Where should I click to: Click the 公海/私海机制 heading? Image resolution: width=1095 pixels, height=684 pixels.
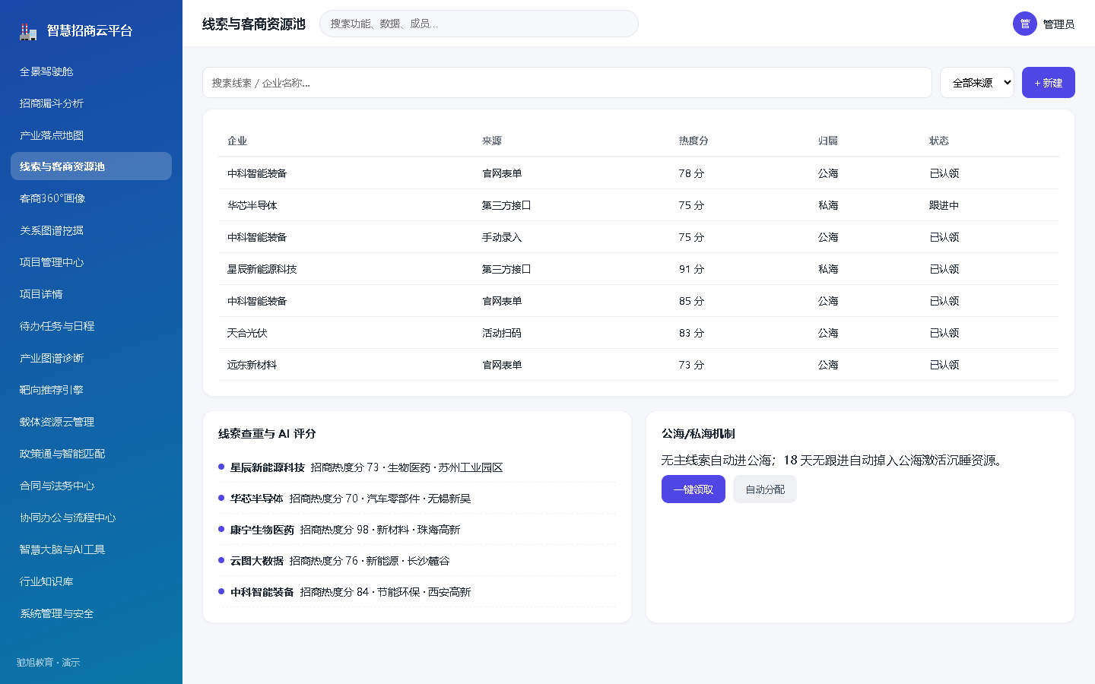698,434
